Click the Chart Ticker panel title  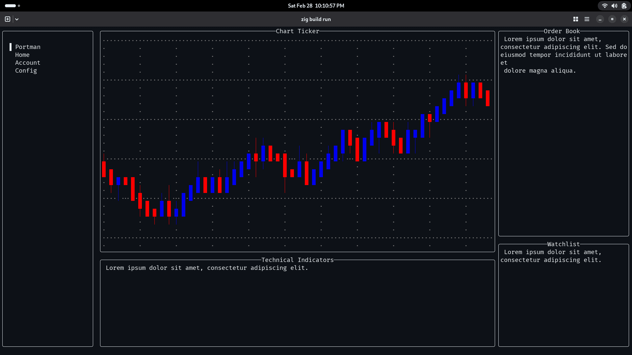click(298, 31)
